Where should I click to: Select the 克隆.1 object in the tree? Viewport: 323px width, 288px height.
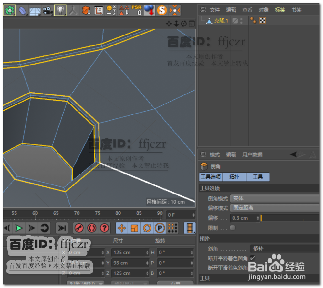click(x=221, y=21)
